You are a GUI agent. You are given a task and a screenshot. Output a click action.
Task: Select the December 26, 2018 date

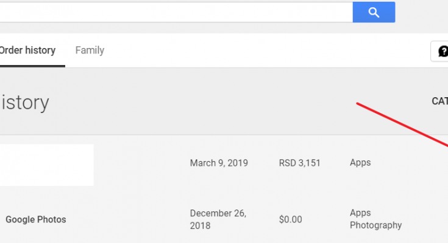[x=218, y=219]
